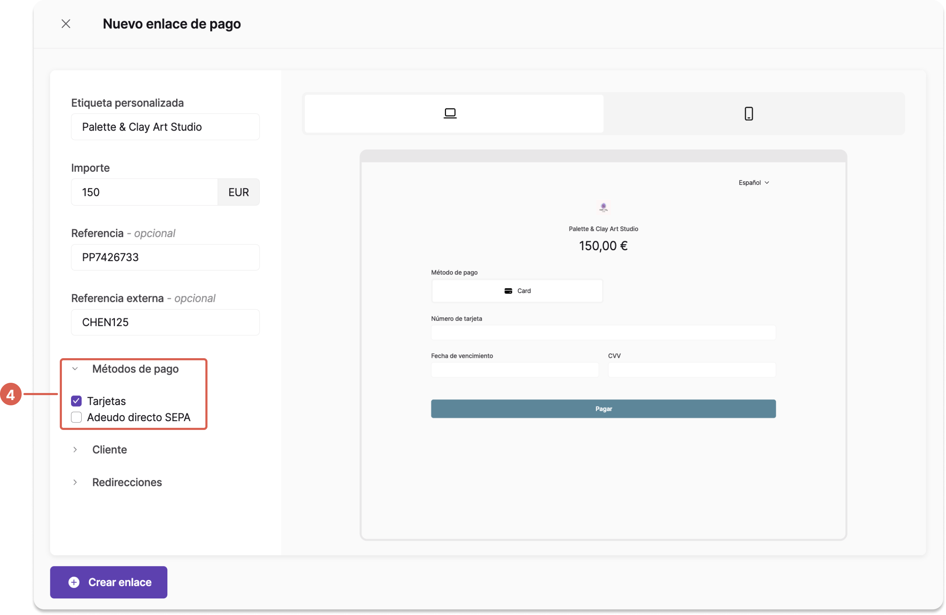Click the Número de tarjeta field
Viewport: 946px width, 615px height.
point(603,333)
